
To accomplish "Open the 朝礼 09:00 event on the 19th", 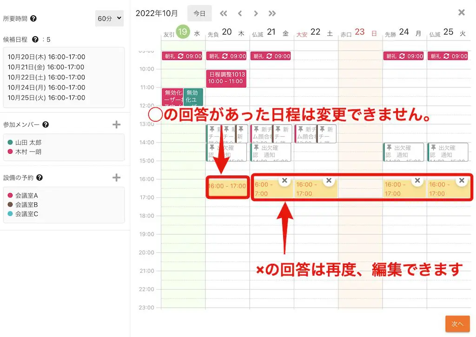I will (x=182, y=56).
